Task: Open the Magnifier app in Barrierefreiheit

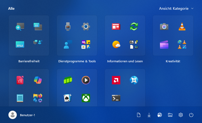Action: point(20,27)
